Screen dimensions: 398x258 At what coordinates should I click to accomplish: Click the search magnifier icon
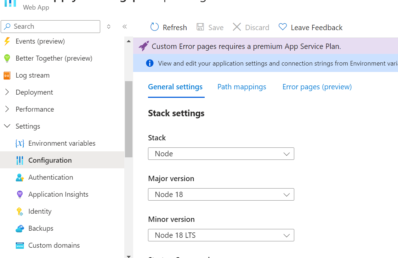[7, 27]
